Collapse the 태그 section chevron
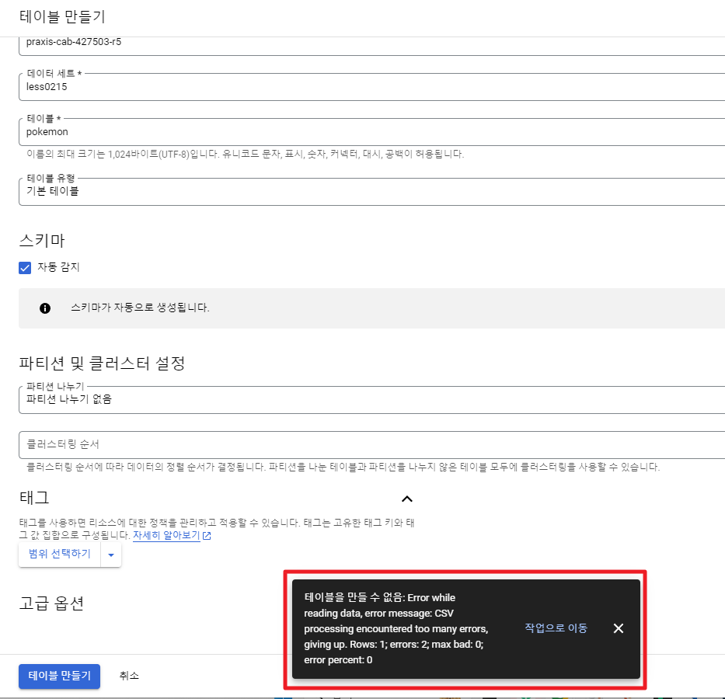This screenshot has height=699, width=725. (407, 499)
